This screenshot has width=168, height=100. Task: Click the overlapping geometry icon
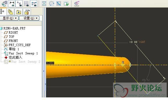(59, 4)
